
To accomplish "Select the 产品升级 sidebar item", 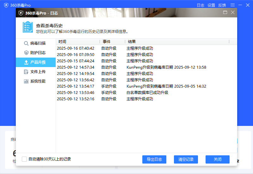I will tap(35, 62).
